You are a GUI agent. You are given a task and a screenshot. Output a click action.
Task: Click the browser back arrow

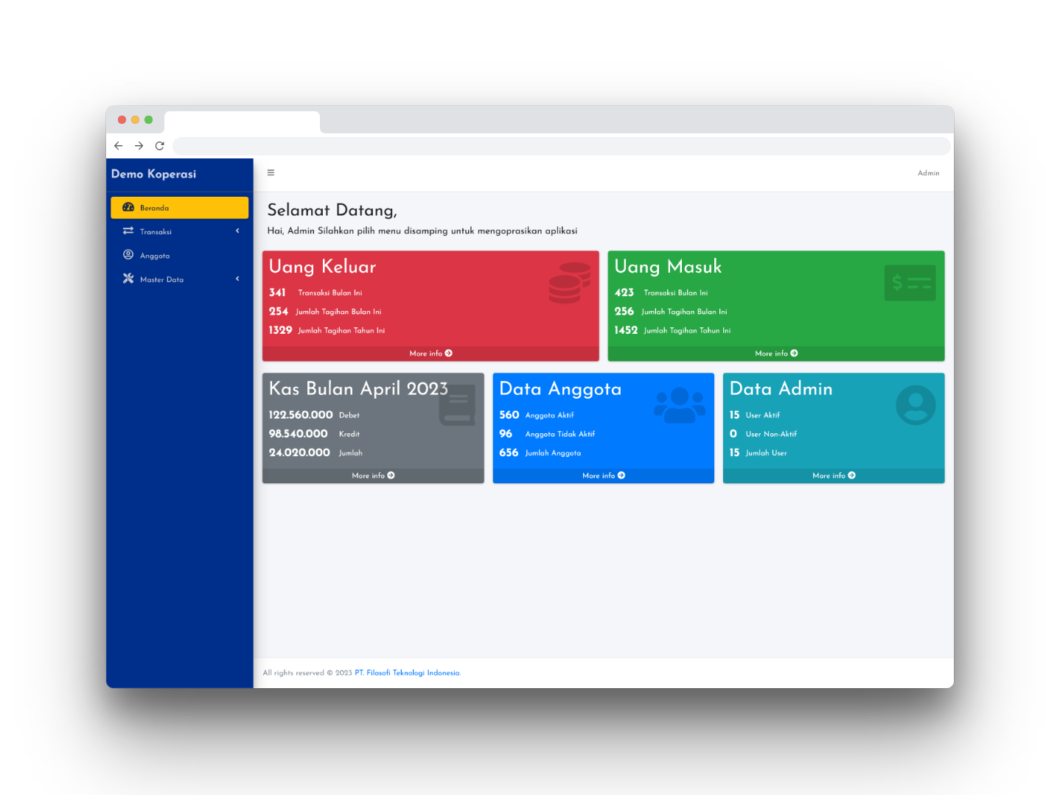click(119, 146)
